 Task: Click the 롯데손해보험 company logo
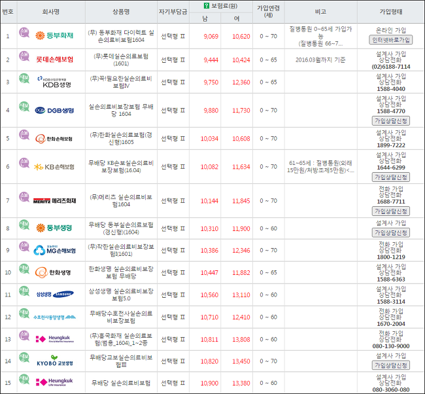coord(54,59)
